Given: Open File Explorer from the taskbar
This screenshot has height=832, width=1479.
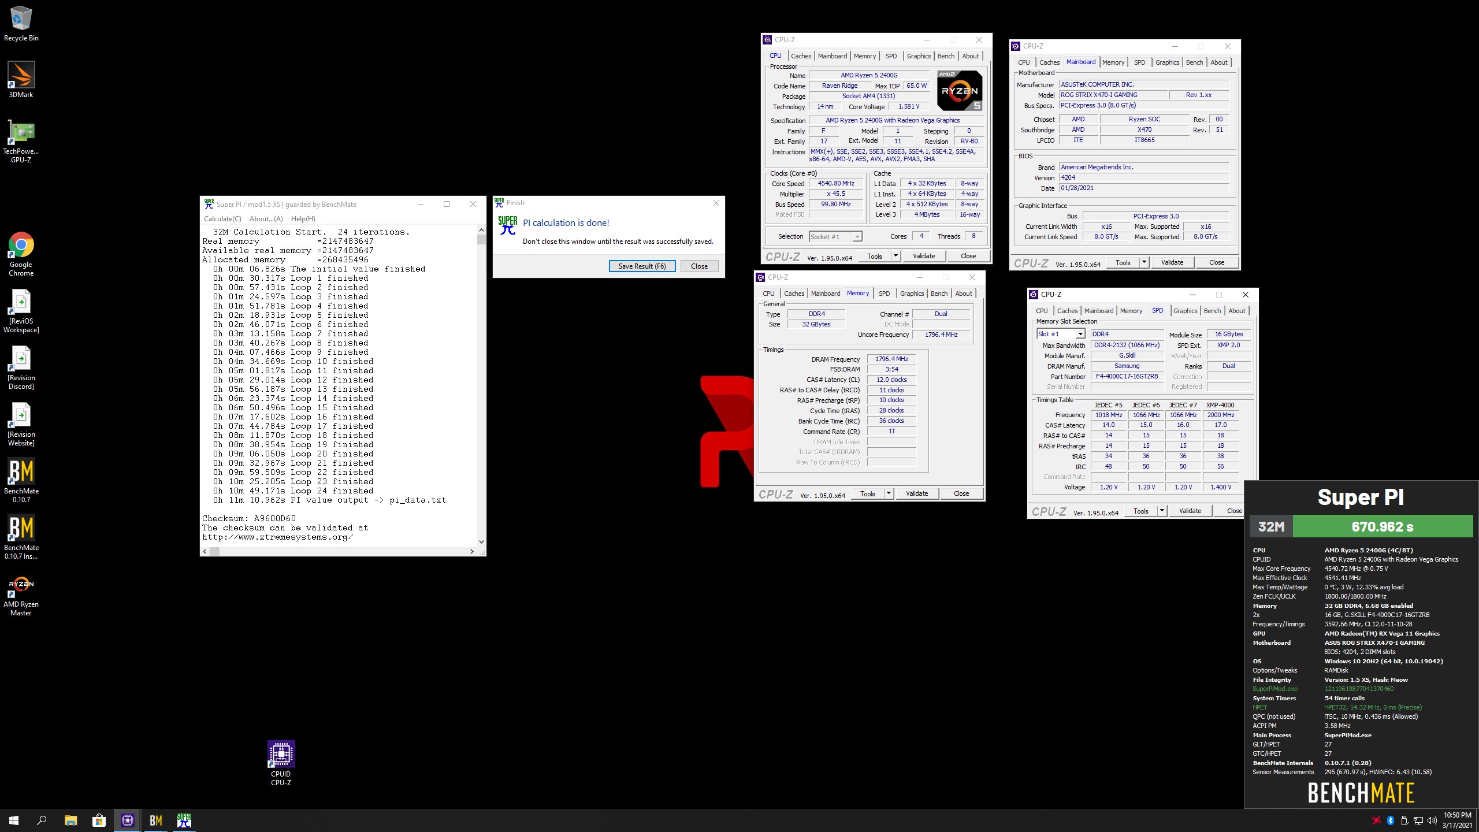Looking at the screenshot, I should coord(70,820).
